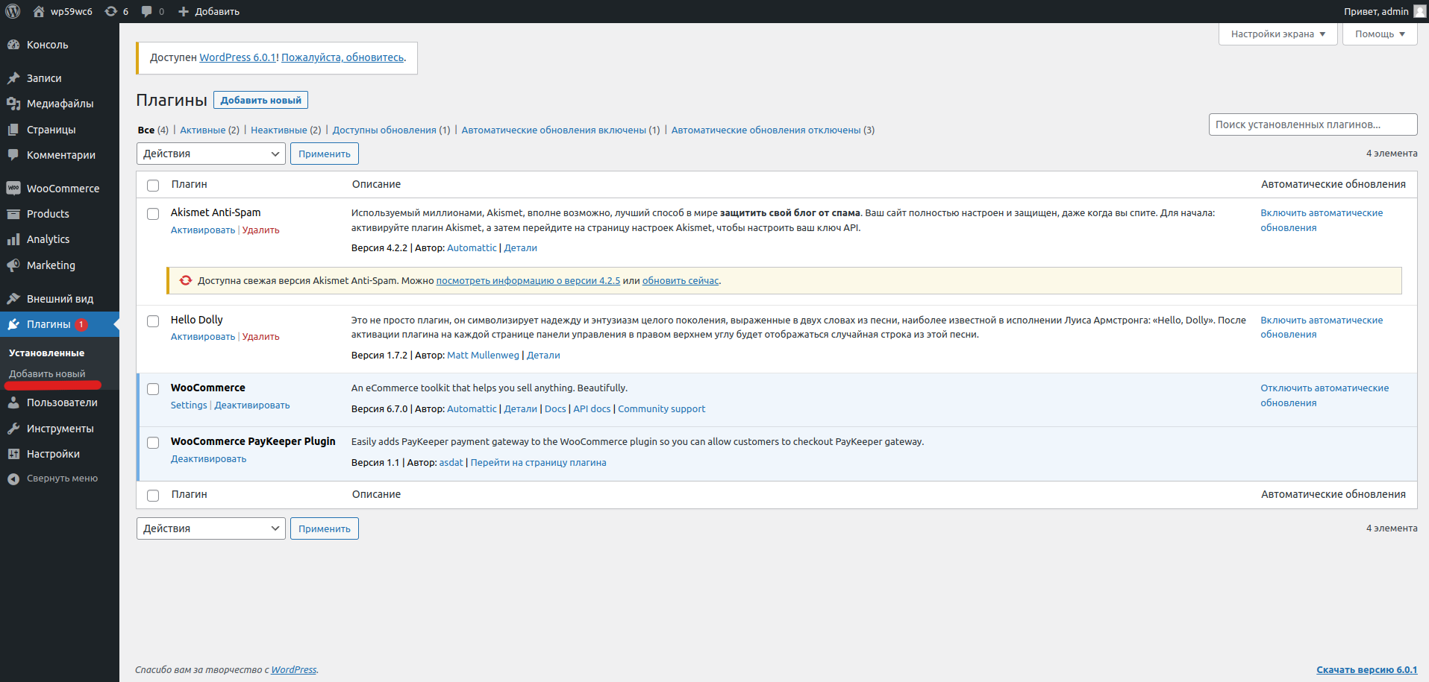Click the Marketing megaphone icon

pos(13,265)
